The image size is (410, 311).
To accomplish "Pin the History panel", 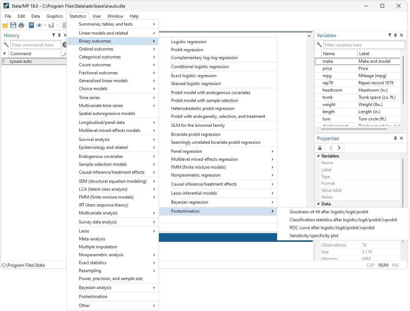I will pyautogui.click(x=59, y=35).
